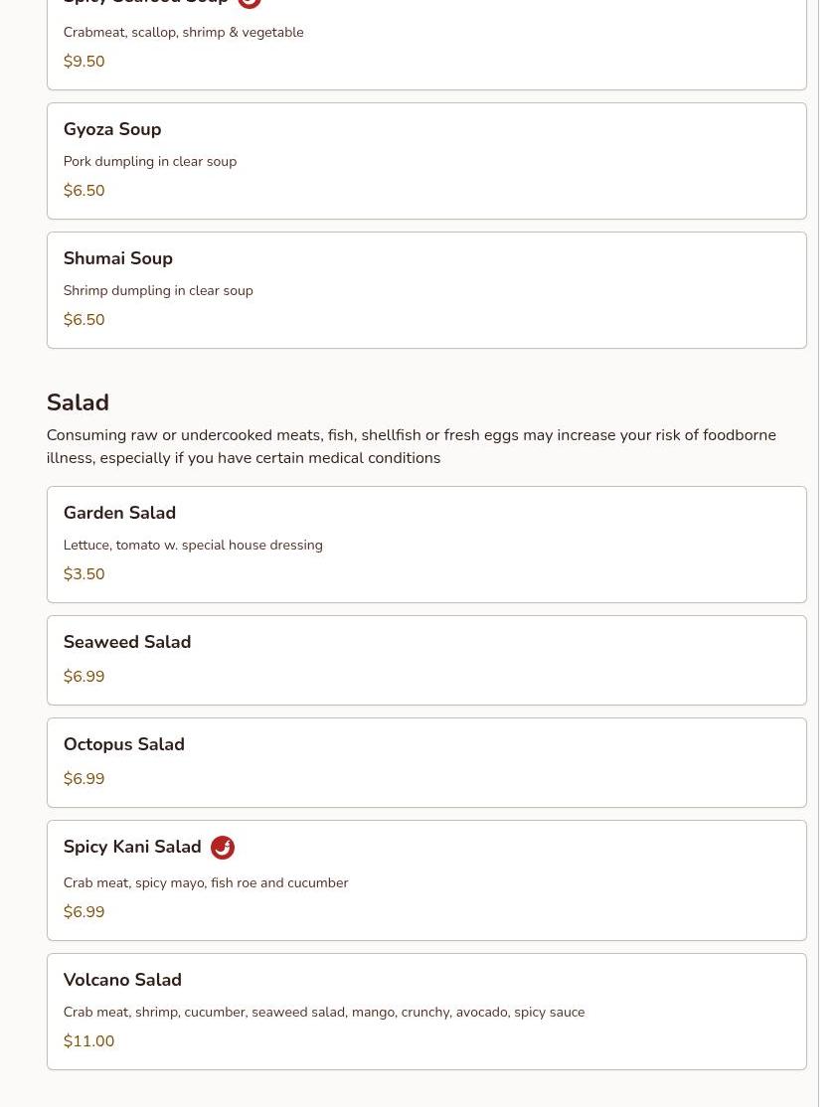
Task: Open the Gyoza Soup menu item
Action: [x=112, y=129]
